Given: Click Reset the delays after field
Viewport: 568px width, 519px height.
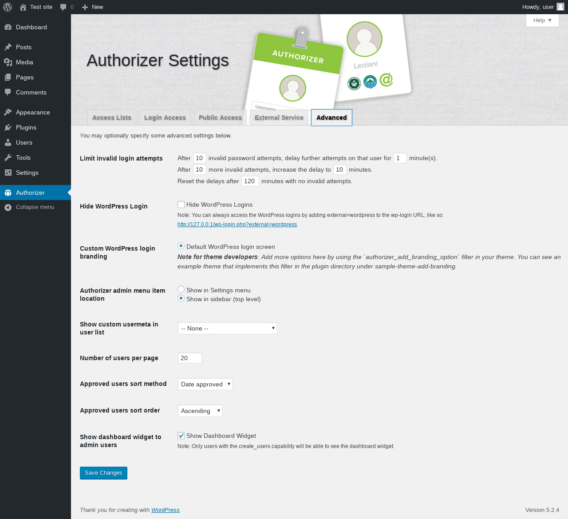Looking at the screenshot, I should 250,181.
